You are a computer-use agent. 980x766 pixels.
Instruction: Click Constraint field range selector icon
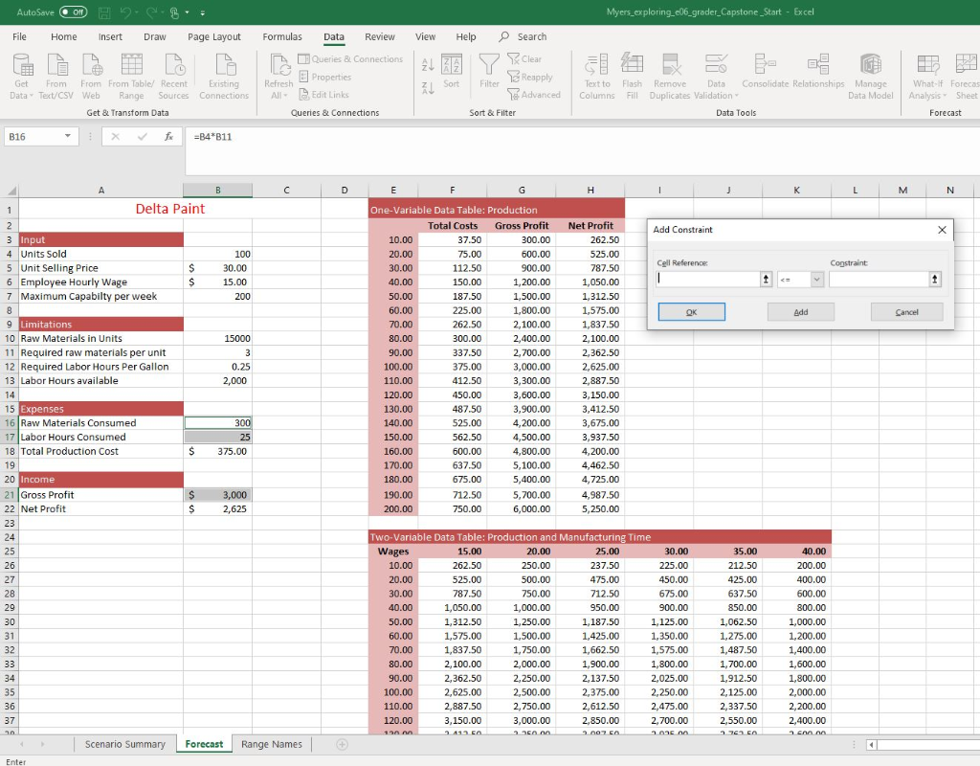[x=935, y=279]
